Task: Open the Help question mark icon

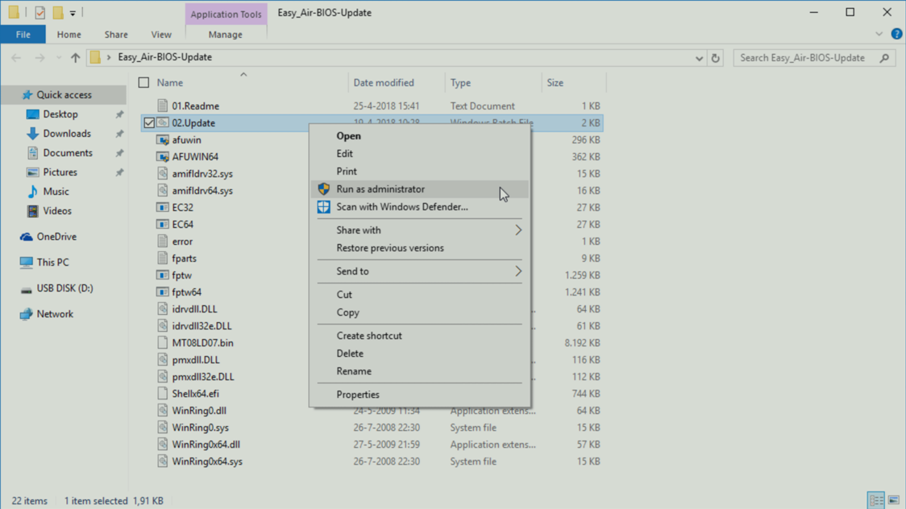Action: pyautogui.click(x=896, y=35)
